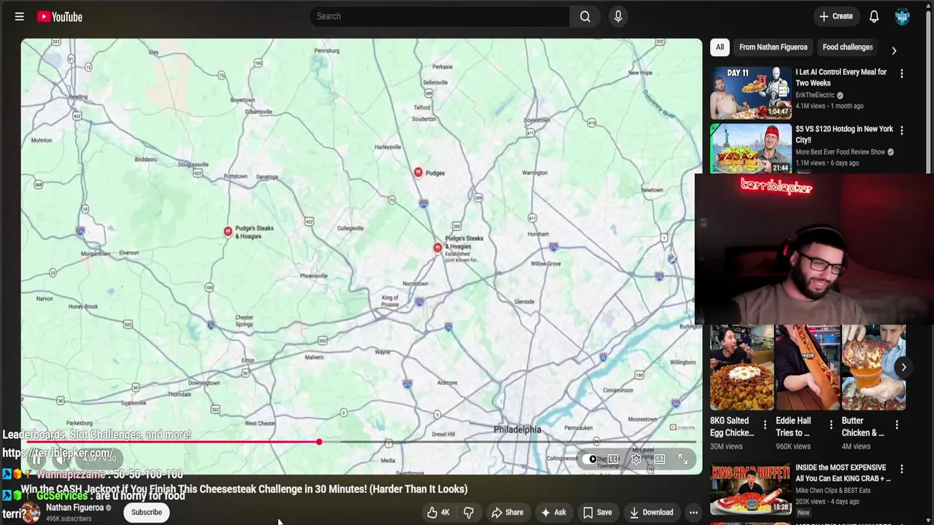This screenshot has height=525, width=934.
Task: Select the All chip
Action: (x=719, y=47)
